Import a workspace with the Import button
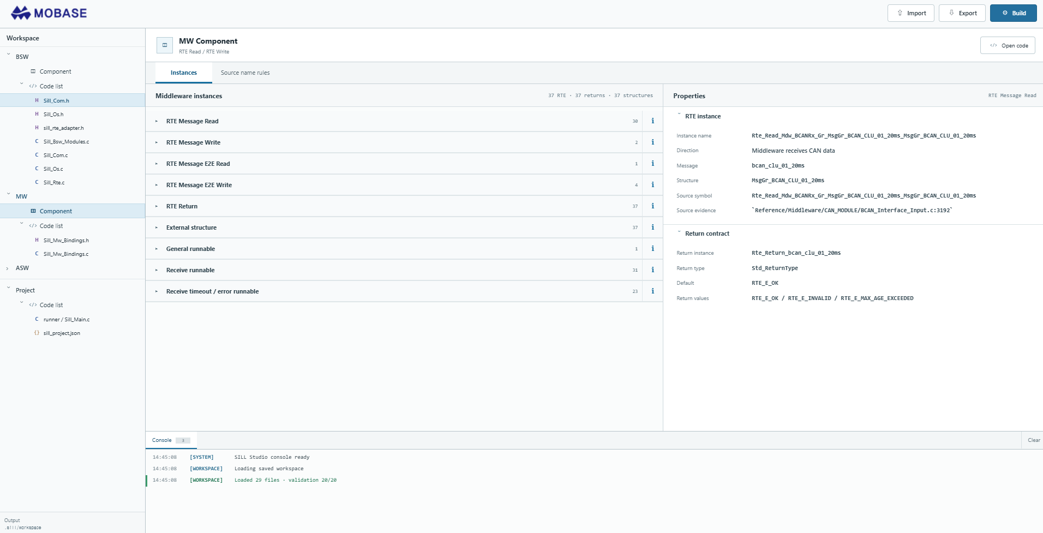The height and width of the screenshot is (533, 1043). pyautogui.click(x=911, y=13)
